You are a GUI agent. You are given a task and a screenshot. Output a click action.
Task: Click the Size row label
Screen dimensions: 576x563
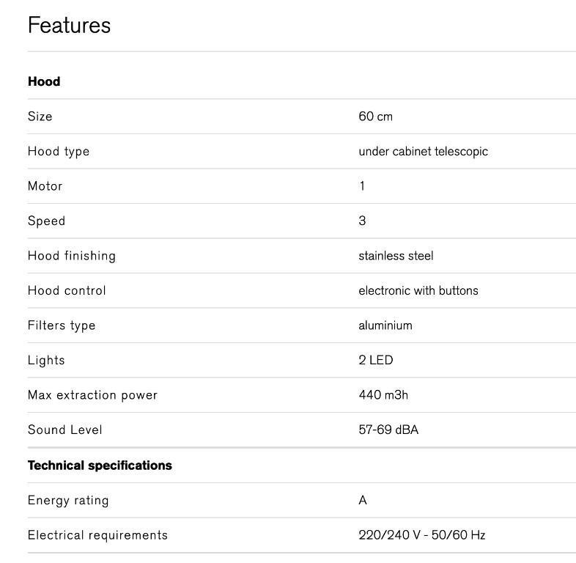click(40, 117)
